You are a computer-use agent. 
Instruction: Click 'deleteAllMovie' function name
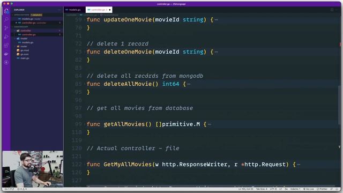coord(128,84)
